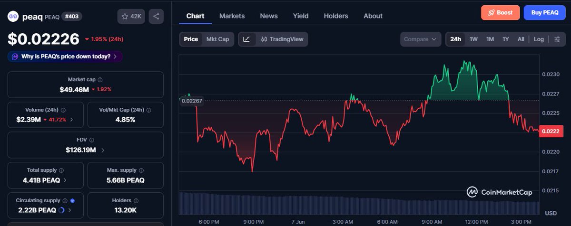The height and width of the screenshot is (226, 571).
Task: Click Volume value $2.39M
Action: click(29, 120)
